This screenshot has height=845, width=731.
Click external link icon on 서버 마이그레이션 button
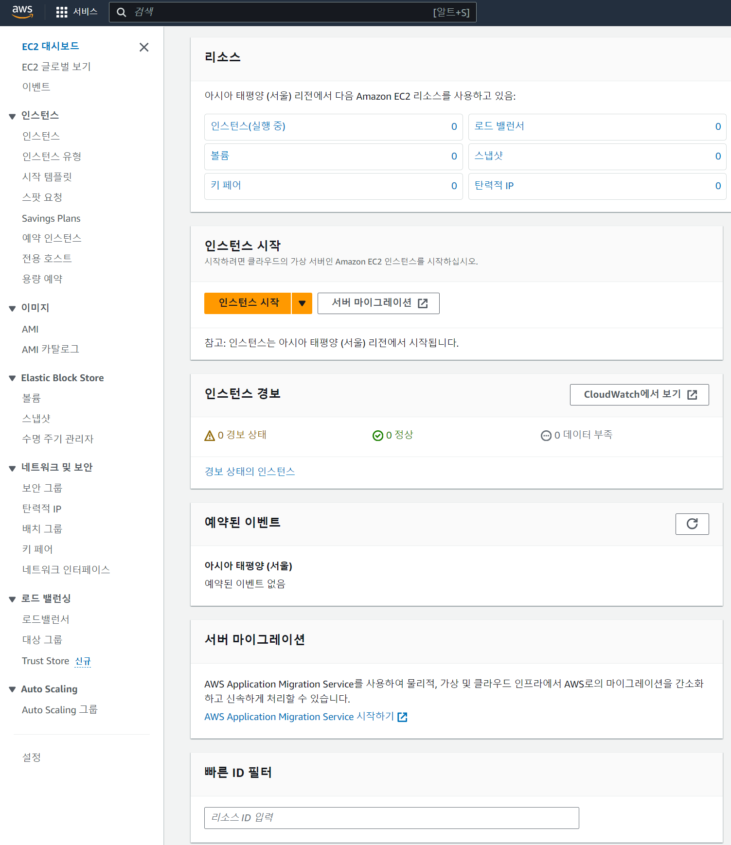(x=423, y=303)
